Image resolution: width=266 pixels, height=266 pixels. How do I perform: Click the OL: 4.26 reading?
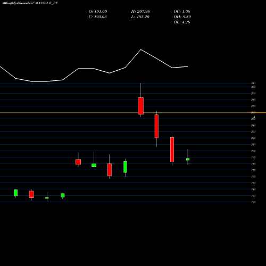tap(182, 22)
